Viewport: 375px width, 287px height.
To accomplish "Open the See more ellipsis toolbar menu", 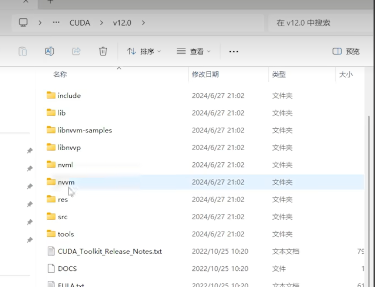I will point(234,51).
